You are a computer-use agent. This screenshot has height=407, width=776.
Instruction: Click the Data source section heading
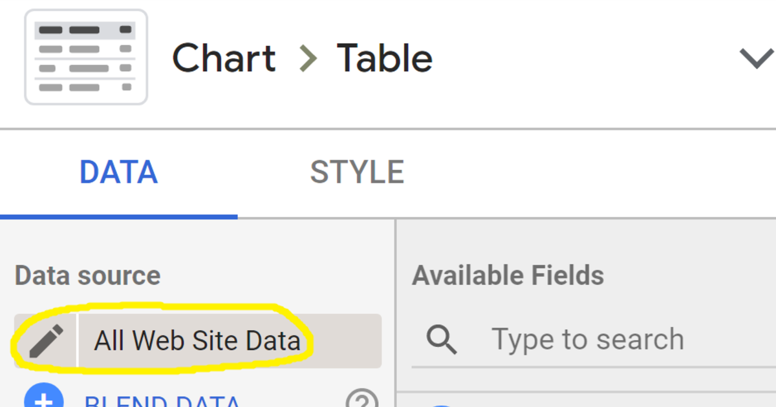point(87,276)
